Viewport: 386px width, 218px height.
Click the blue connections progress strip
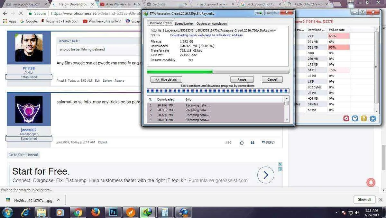point(218,91)
